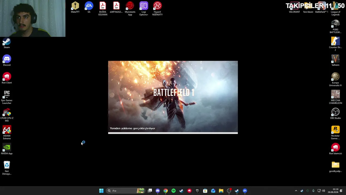346x195 pixels.
Task: Select the Riot Client desktop icon
Action: (x=7, y=78)
